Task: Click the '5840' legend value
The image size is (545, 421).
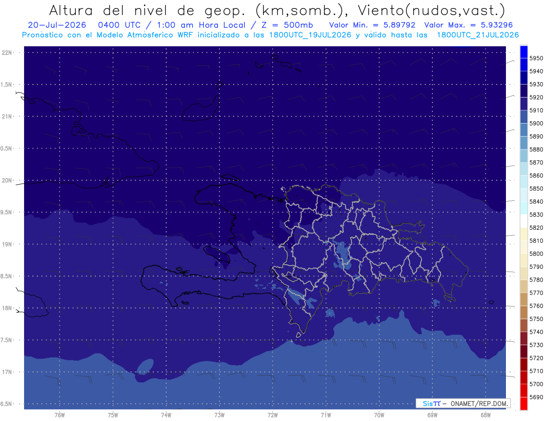Action: click(x=536, y=202)
